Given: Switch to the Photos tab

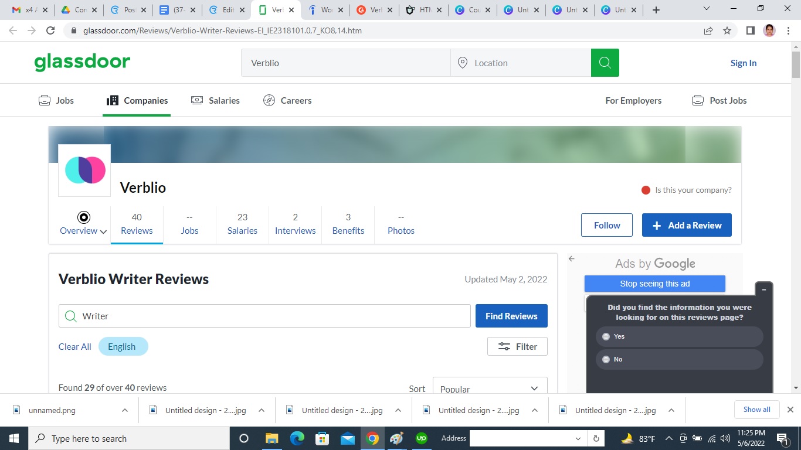Looking at the screenshot, I should 401,224.
